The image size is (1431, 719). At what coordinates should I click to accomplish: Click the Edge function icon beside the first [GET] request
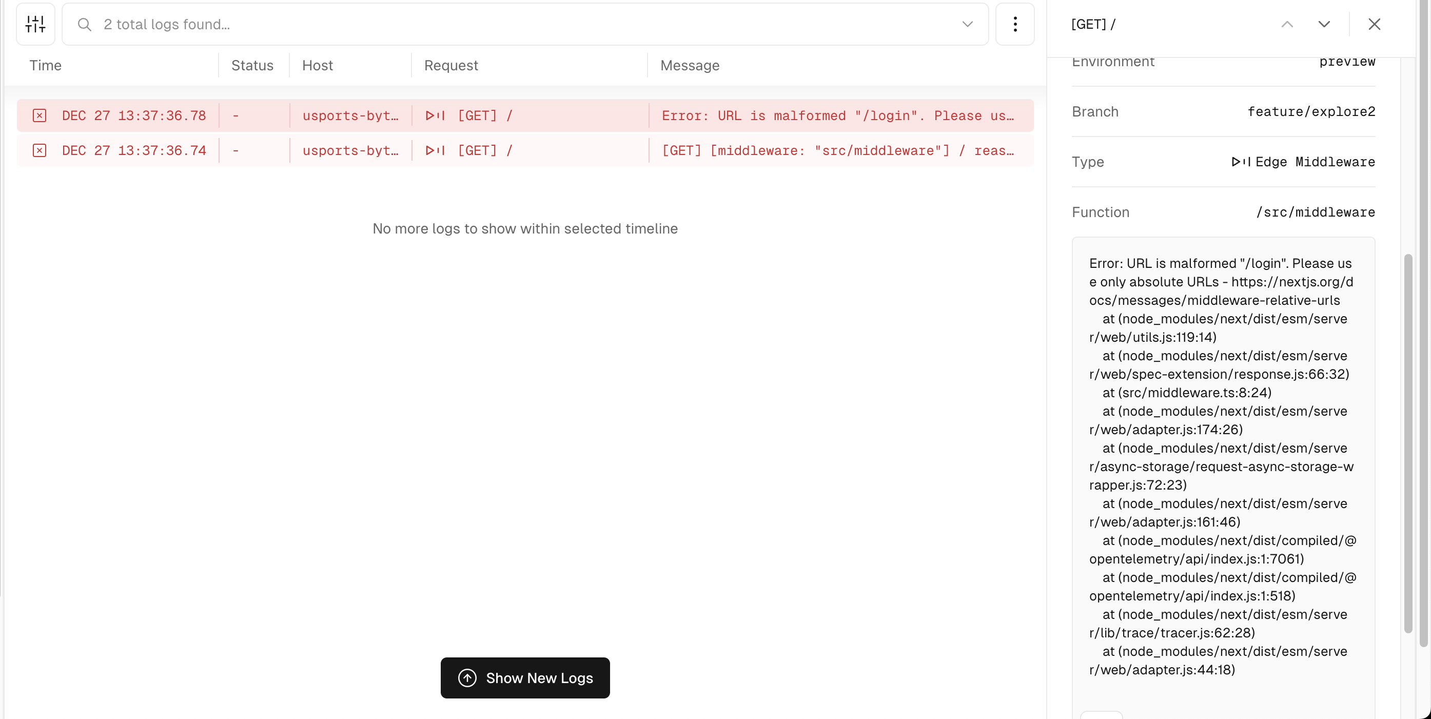tap(435, 115)
